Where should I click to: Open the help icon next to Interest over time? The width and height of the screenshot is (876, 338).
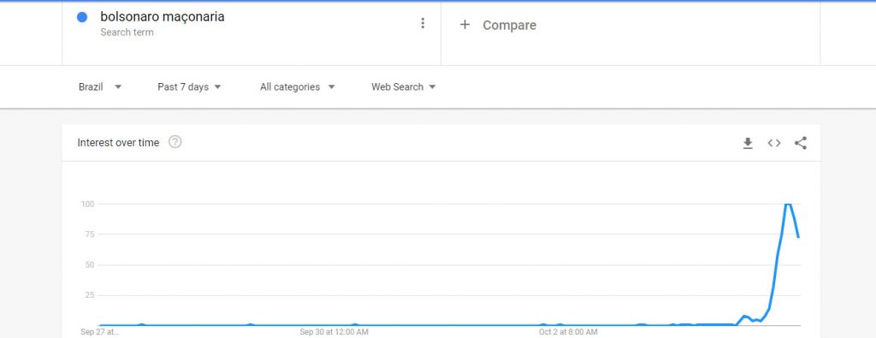(175, 142)
